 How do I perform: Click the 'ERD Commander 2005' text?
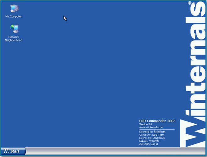point(157,121)
